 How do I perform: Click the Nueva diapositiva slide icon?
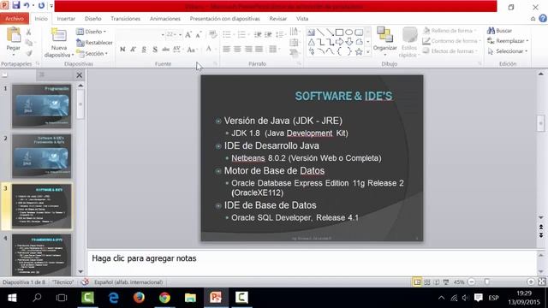(x=58, y=36)
